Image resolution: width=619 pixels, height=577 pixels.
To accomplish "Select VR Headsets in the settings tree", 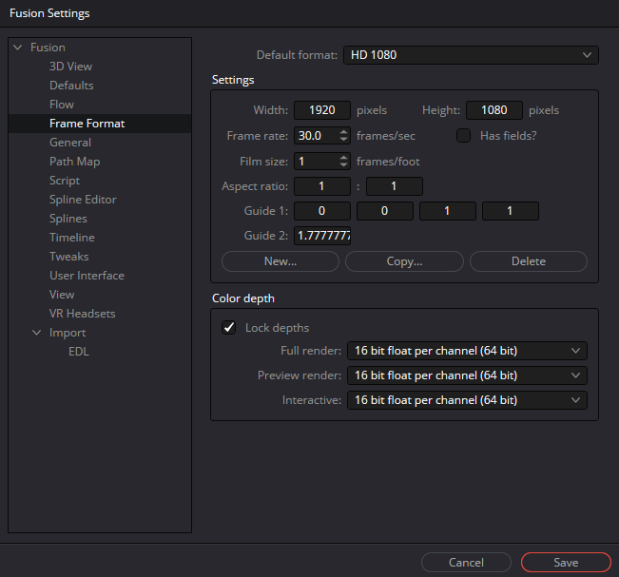I will click(x=82, y=314).
